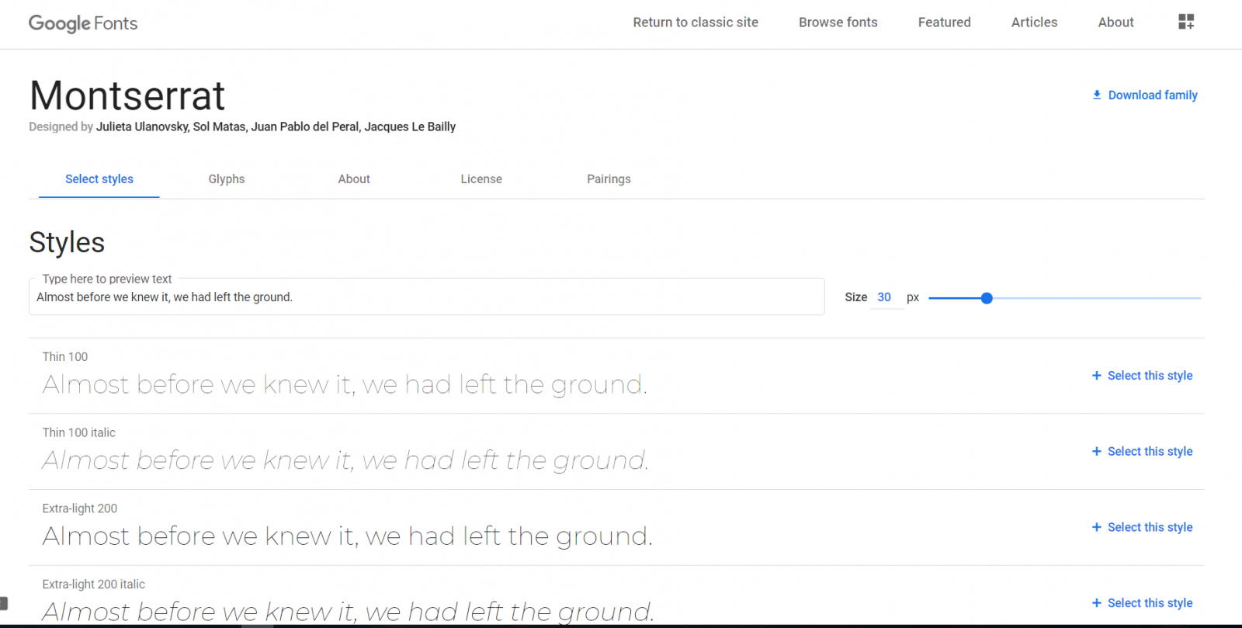This screenshot has height=628, width=1242.
Task: Click the Google Fonts logo
Action: click(83, 23)
